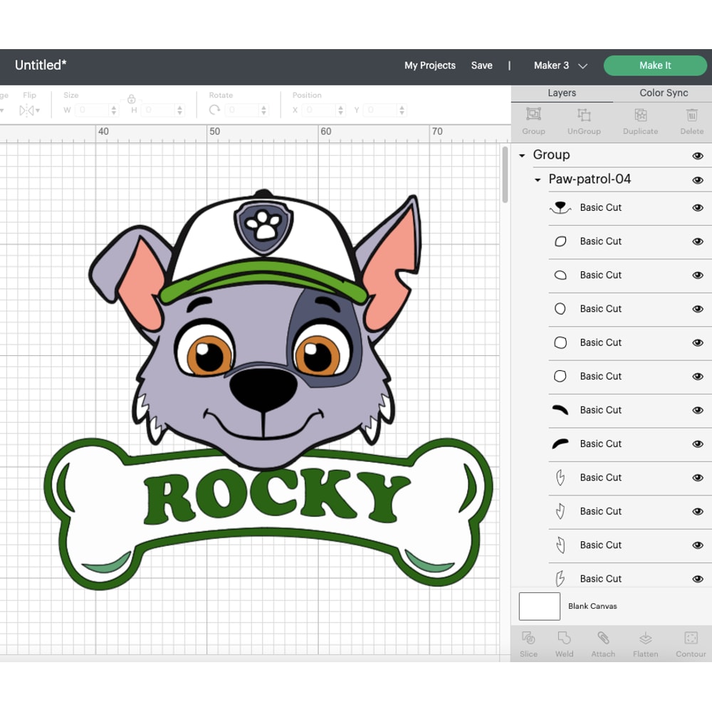Use the Attach tool
The image size is (712, 712).
coord(603,644)
